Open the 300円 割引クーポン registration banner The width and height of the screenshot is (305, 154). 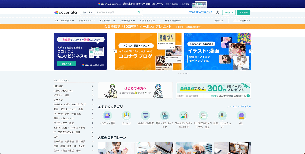pos(213,90)
